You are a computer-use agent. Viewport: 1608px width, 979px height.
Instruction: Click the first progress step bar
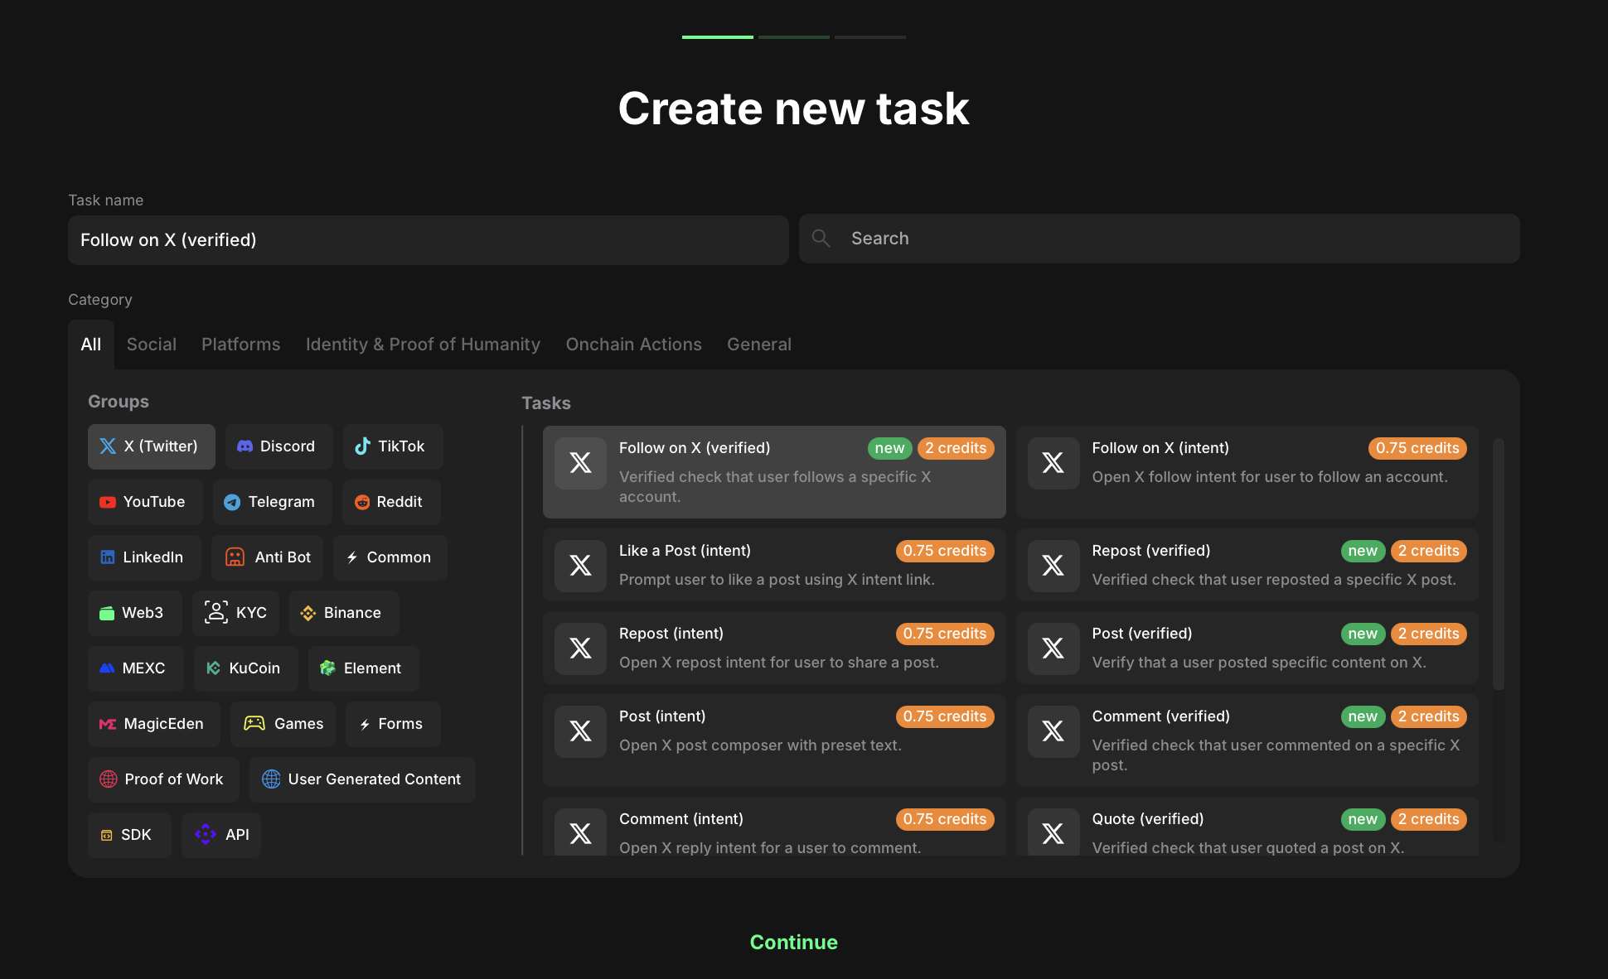click(718, 37)
